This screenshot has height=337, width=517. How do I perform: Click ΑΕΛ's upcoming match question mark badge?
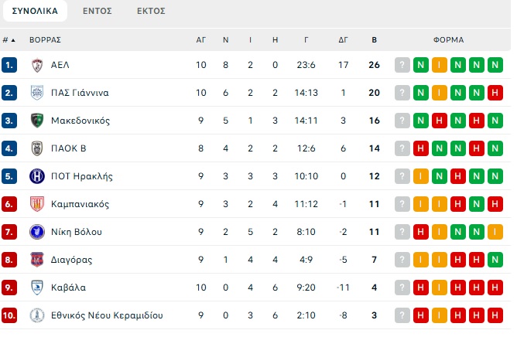tap(402, 65)
